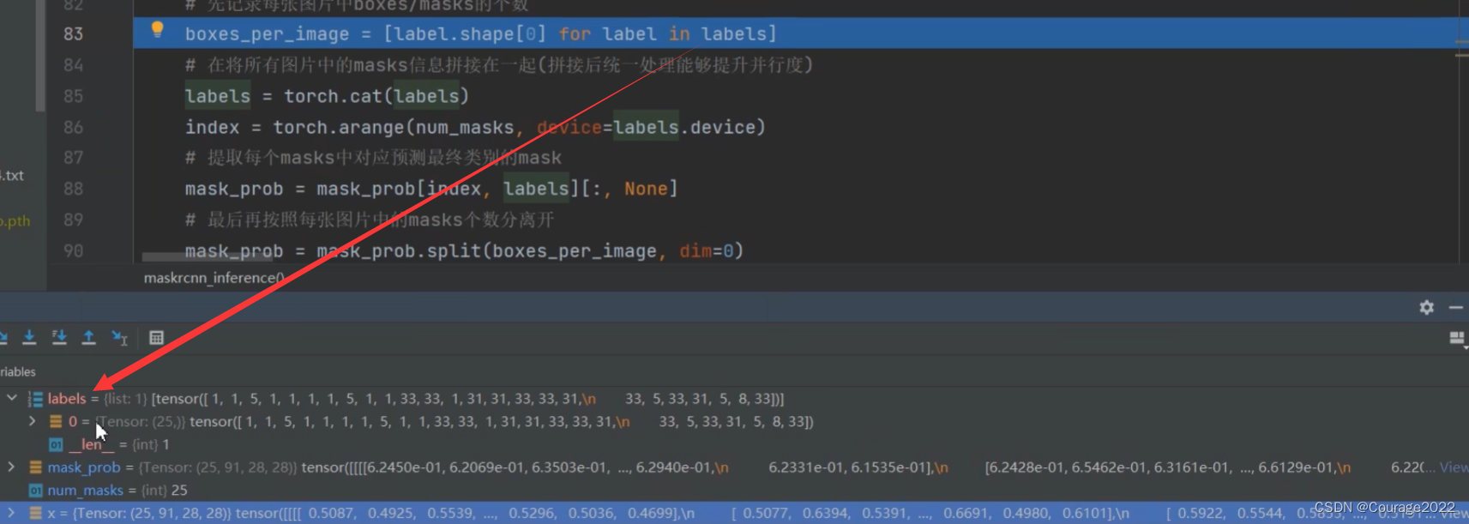Click the project panel vertical scrollbar thumb
Image resolution: width=1469 pixels, height=524 pixels.
tap(40, 56)
